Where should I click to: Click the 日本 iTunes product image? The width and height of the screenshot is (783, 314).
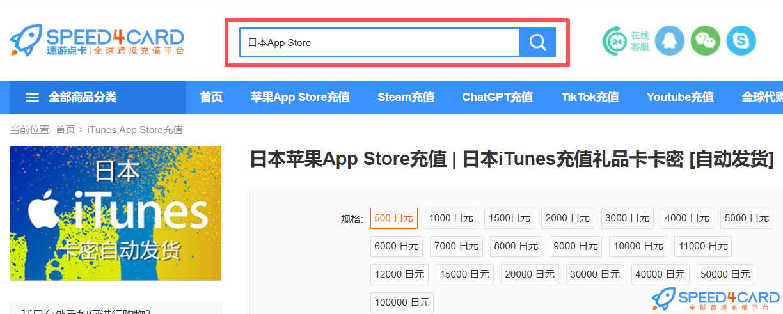coord(116,213)
